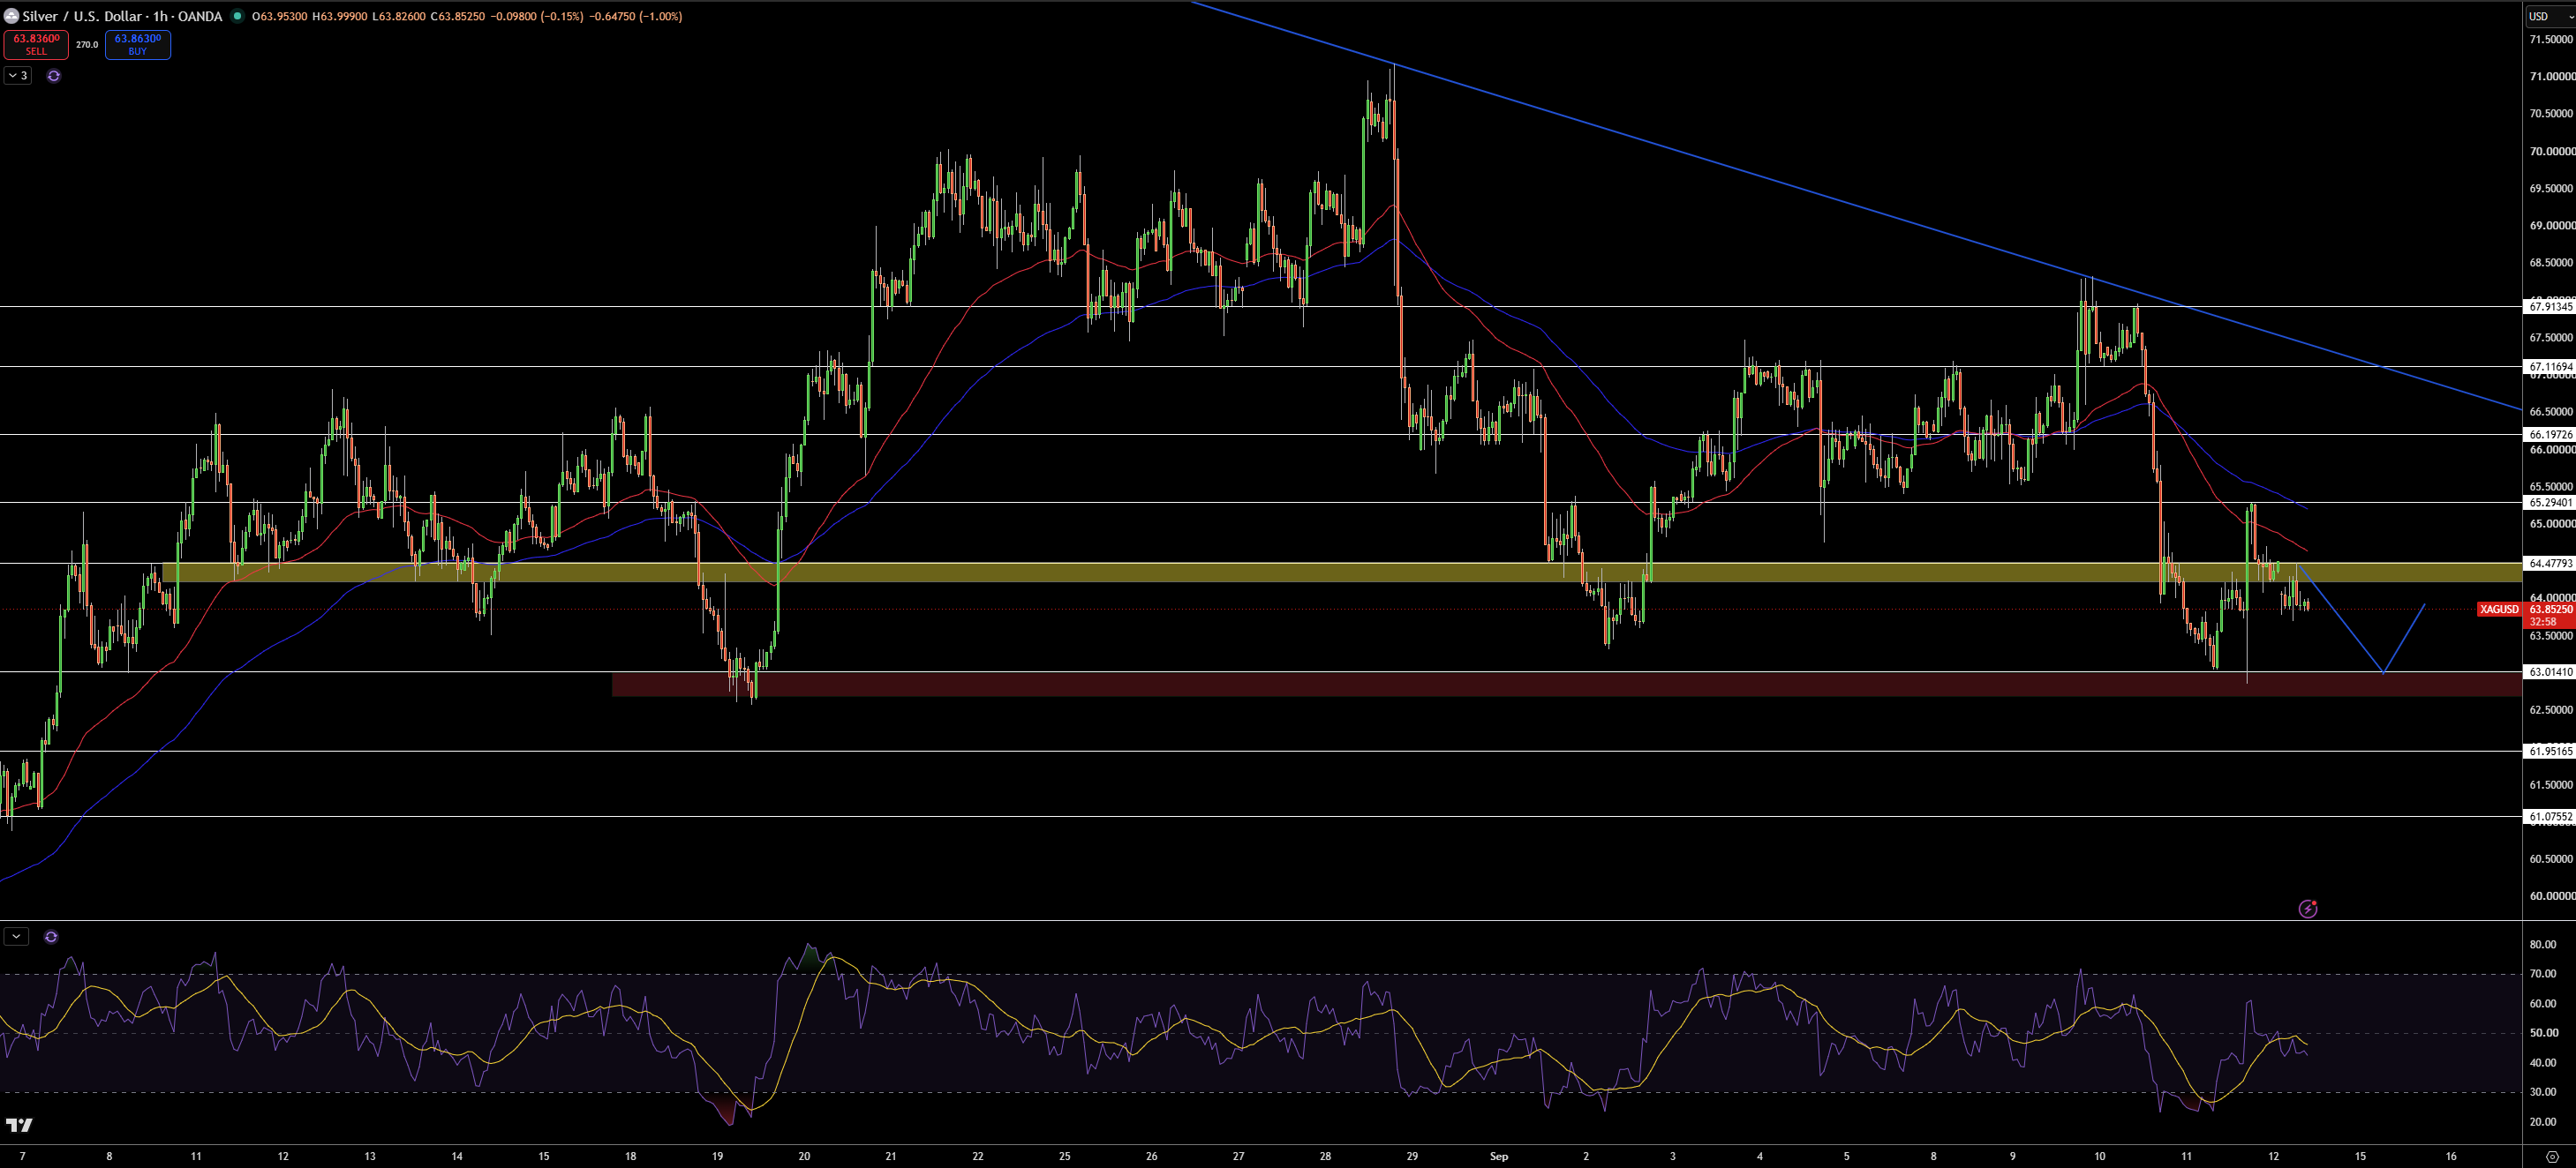Click the purple lightning events icon
Image resolution: width=2576 pixels, height=1168 pixels.
[x=2308, y=909]
